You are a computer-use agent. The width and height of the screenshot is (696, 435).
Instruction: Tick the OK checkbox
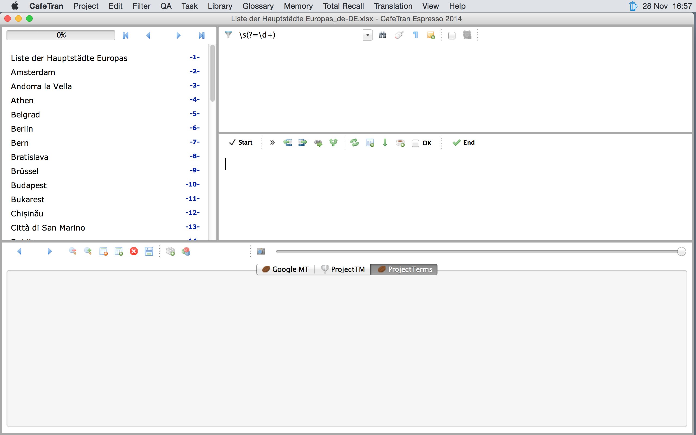[415, 143]
